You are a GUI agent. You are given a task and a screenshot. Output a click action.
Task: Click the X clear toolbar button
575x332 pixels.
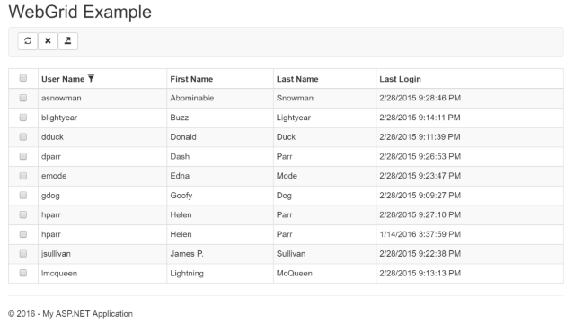coord(48,41)
